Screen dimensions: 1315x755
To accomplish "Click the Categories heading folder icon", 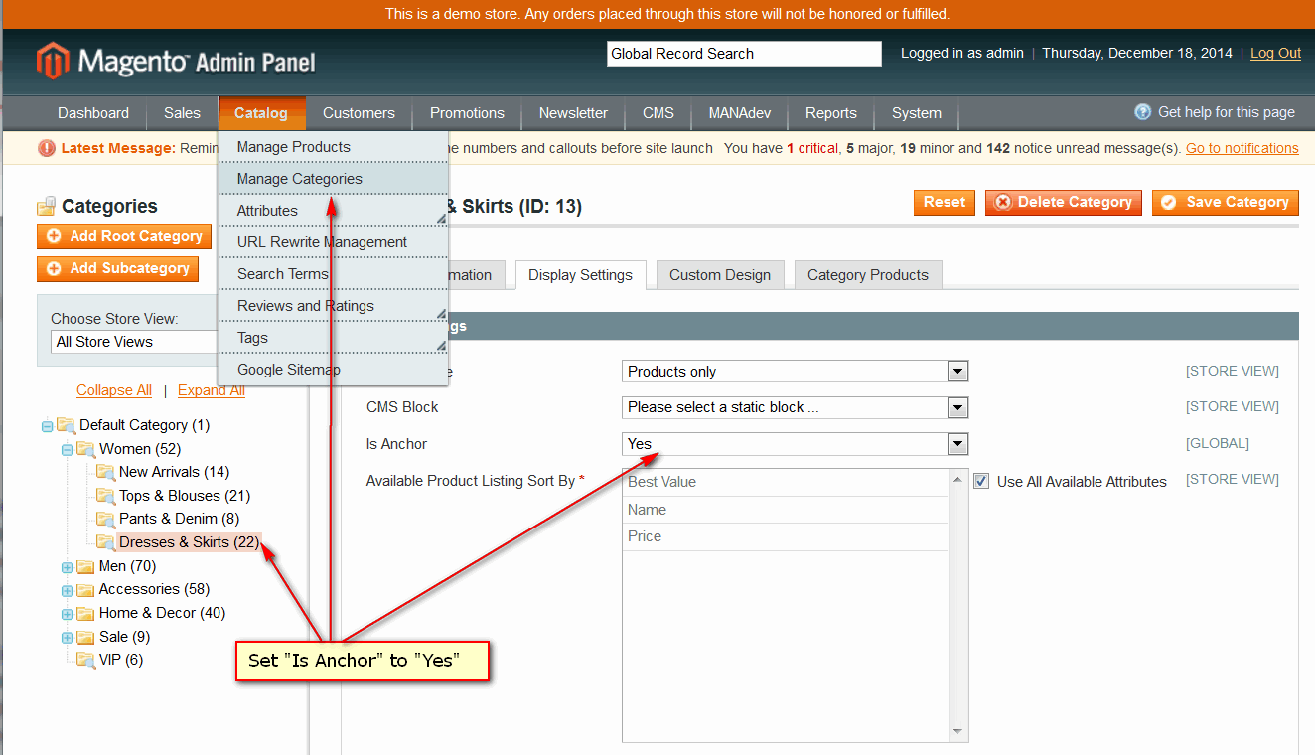I will click(x=46, y=207).
